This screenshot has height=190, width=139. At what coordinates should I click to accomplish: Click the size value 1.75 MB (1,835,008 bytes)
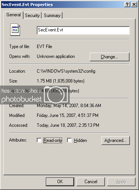61,81
